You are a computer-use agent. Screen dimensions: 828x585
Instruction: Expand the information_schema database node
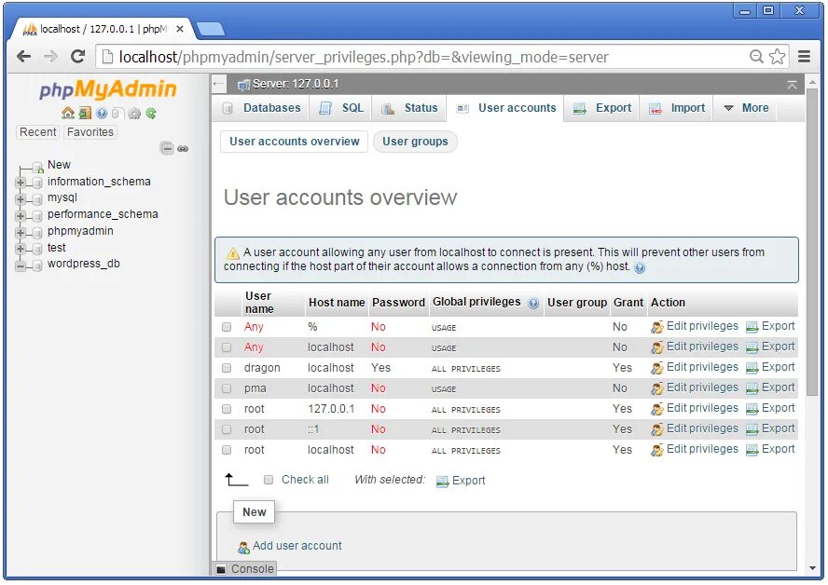click(x=21, y=183)
